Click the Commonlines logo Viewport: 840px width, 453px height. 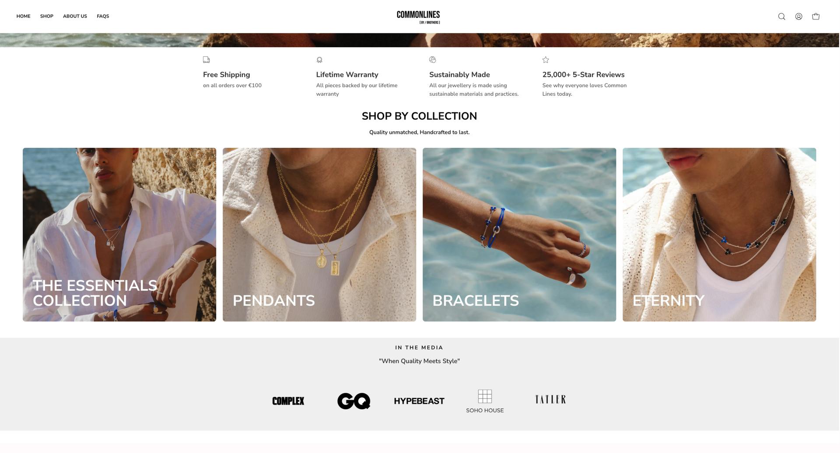click(x=418, y=17)
